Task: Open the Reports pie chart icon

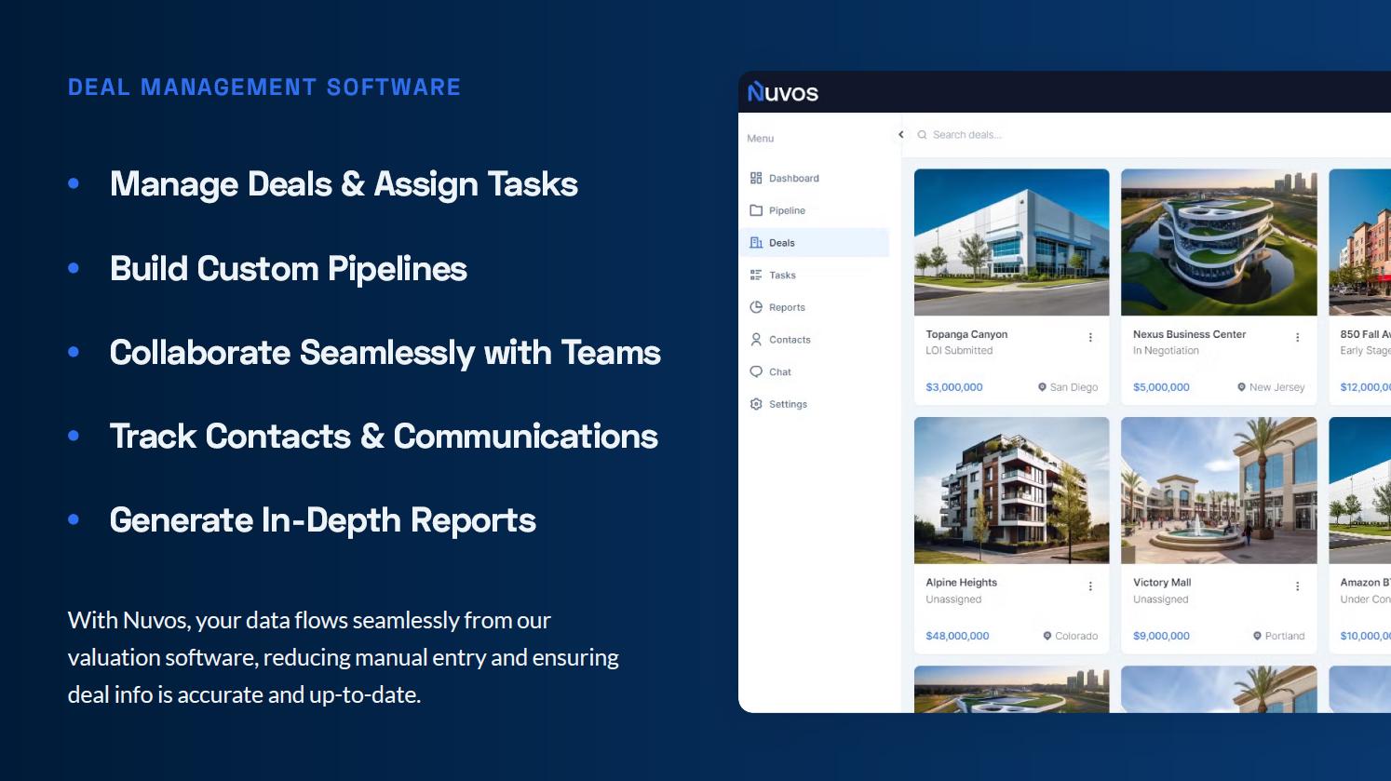Action: 756,307
